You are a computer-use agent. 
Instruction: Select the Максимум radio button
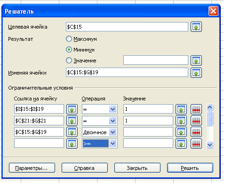pos(69,39)
